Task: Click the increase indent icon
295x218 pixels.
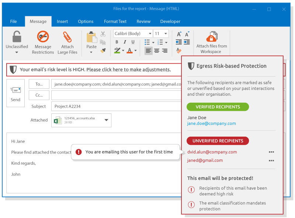Action: (x=187, y=42)
